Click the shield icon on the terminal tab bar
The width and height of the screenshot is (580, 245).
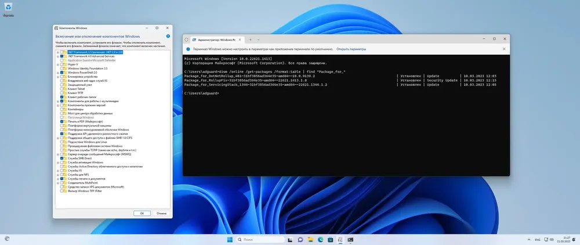pyautogui.click(x=187, y=39)
